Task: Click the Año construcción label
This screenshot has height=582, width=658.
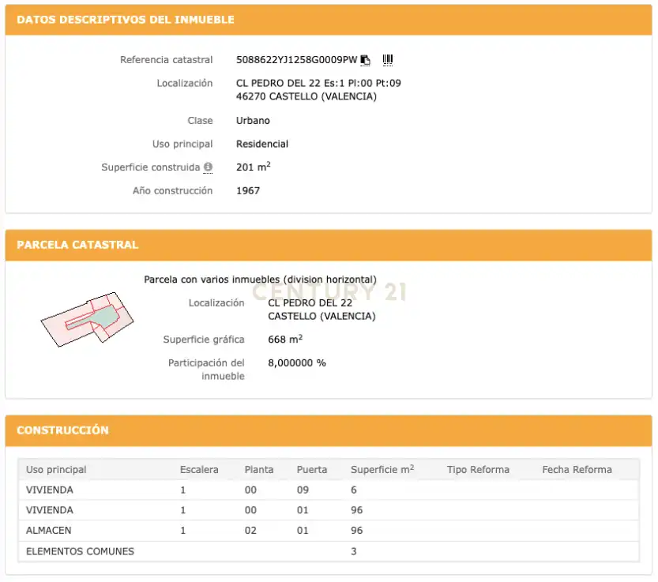Action: tap(173, 191)
